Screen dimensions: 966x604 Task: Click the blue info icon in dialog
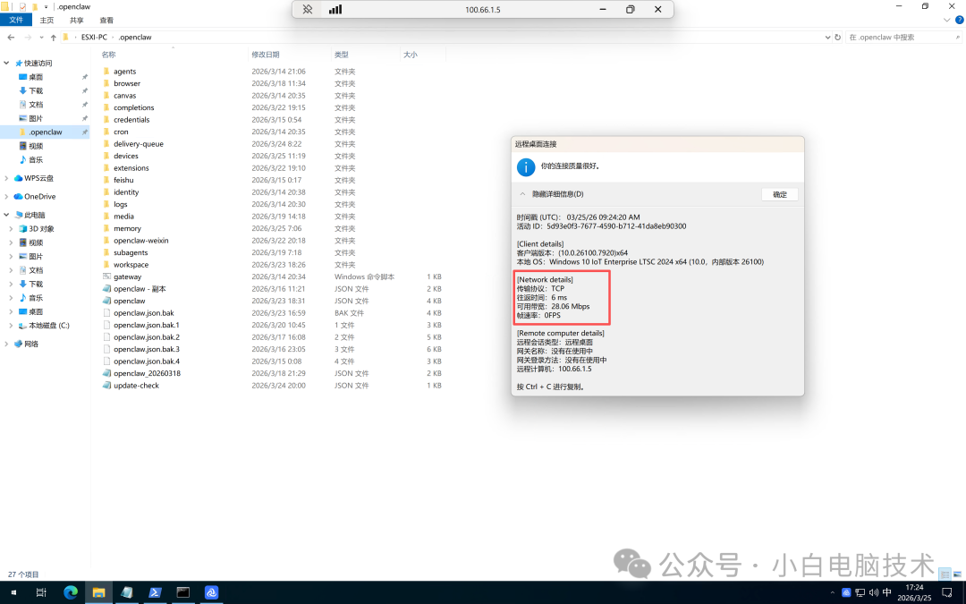(x=526, y=167)
